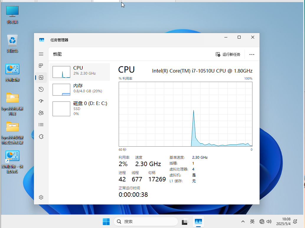
Task: Click the CPU mini graph thumbnail
Action: pyautogui.click(x=61, y=72)
